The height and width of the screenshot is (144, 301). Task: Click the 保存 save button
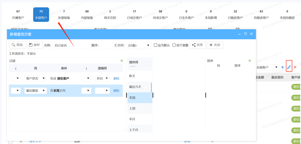tap(35, 45)
